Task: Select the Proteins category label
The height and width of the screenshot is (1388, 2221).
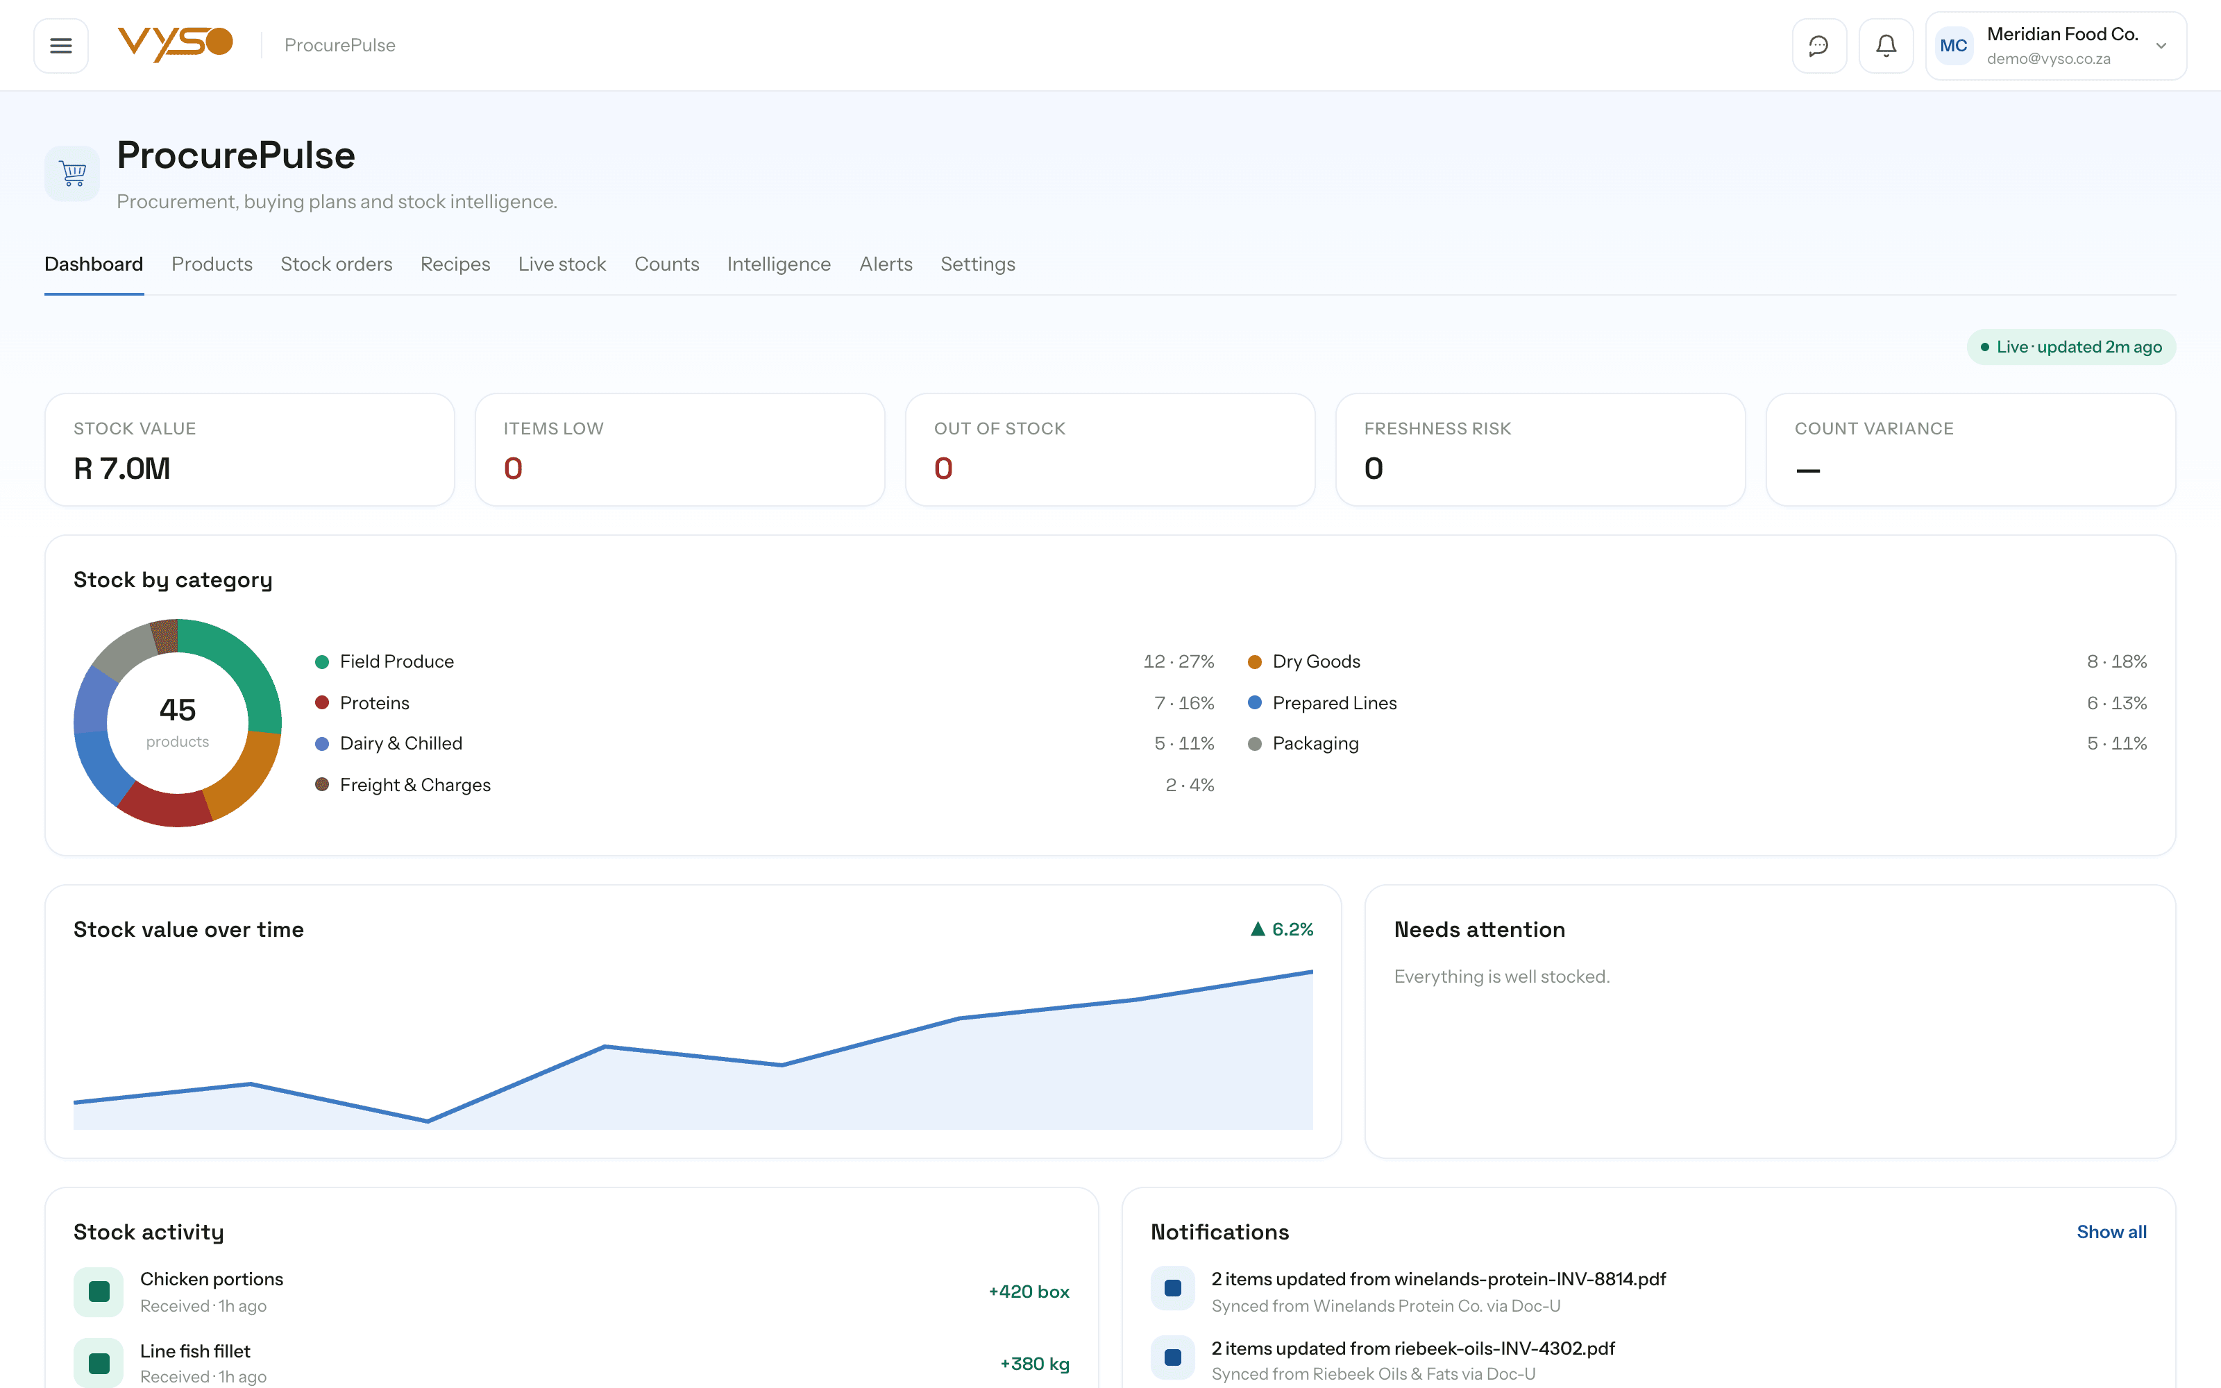Action: coord(375,703)
